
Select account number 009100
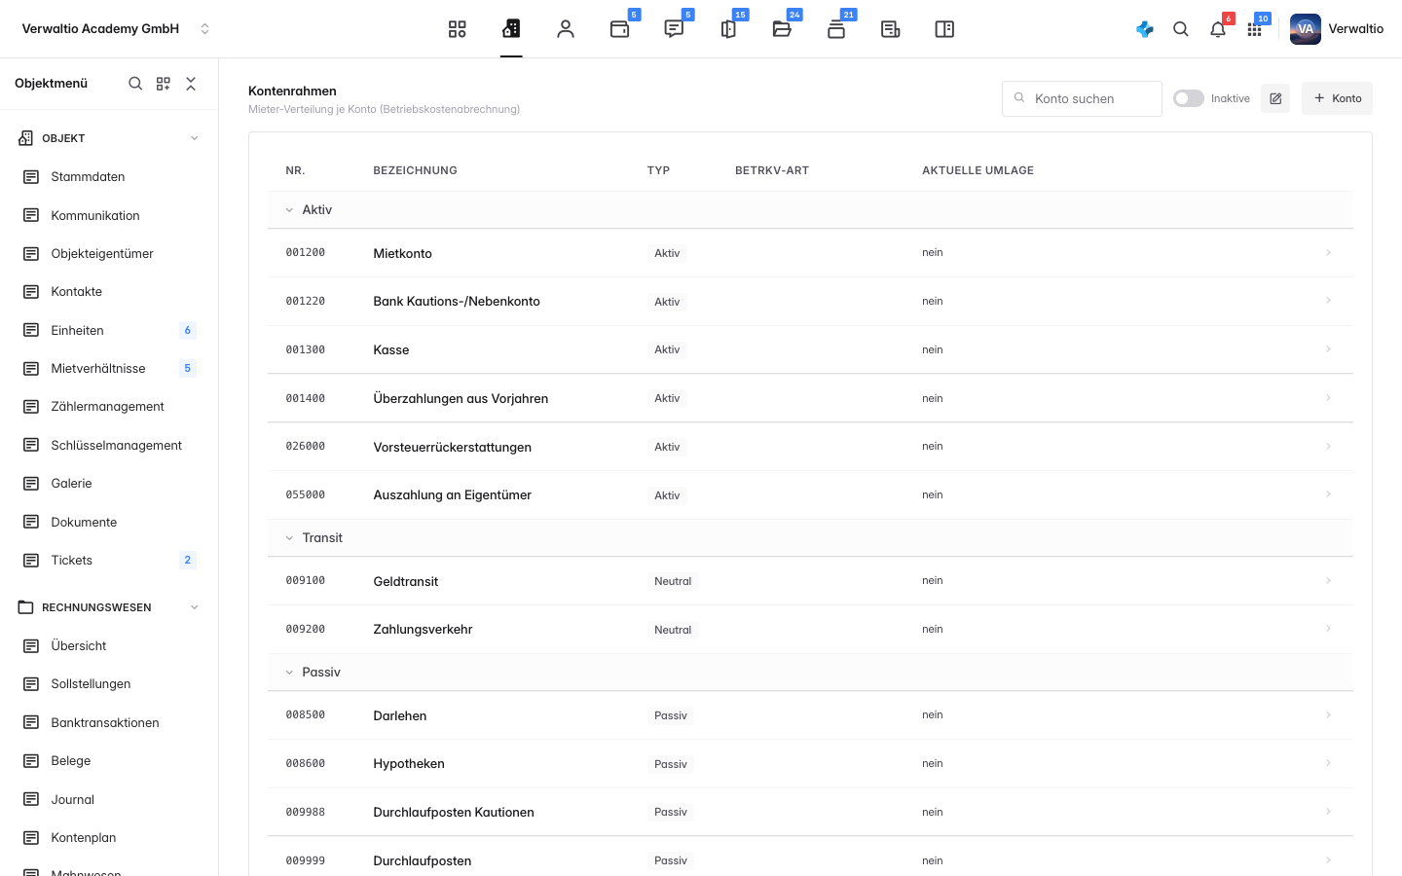306,581
